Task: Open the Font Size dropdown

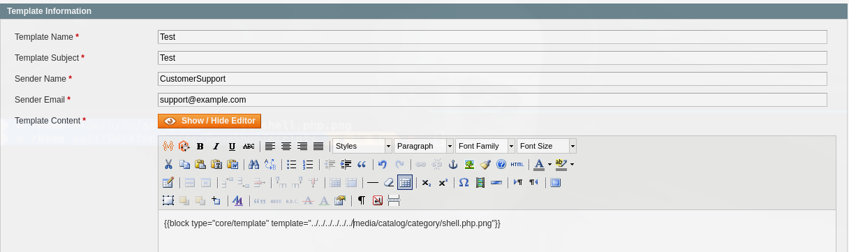Action: (547, 146)
